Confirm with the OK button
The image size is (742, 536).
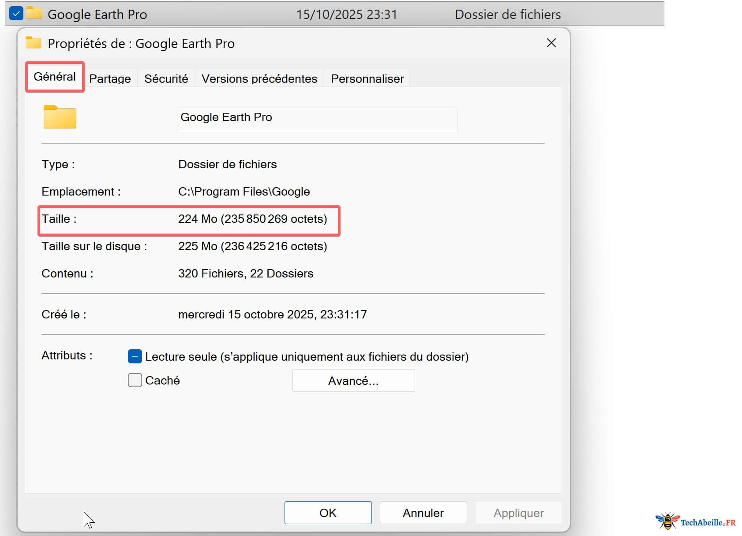pyautogui.click(x=328, y=513)
